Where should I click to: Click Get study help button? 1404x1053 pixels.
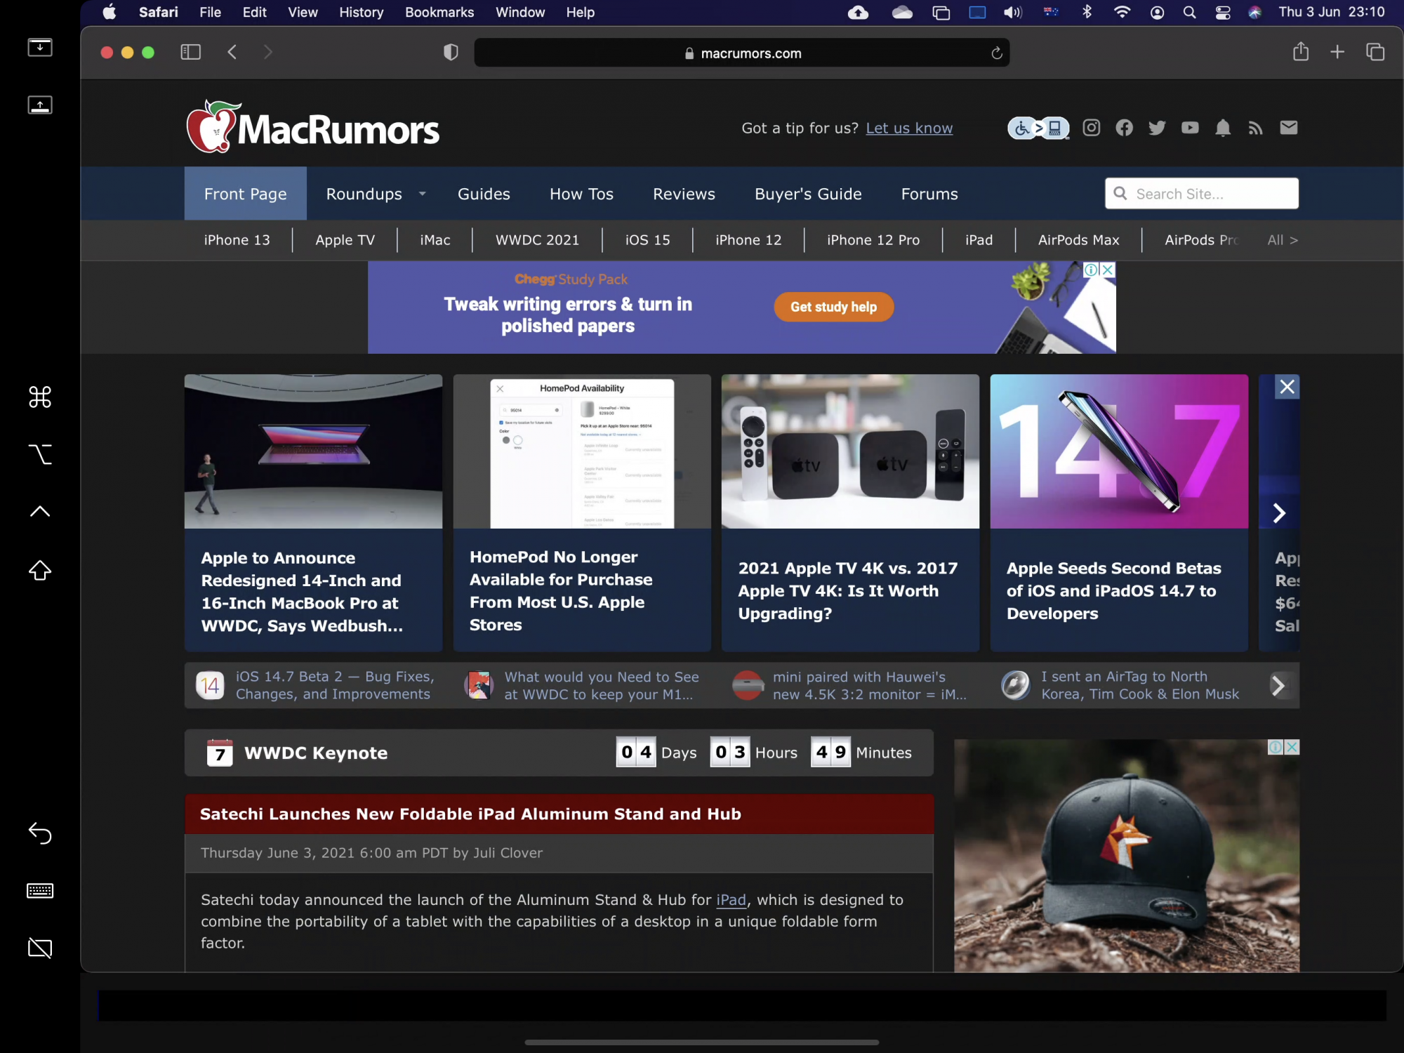coord(833,307)
